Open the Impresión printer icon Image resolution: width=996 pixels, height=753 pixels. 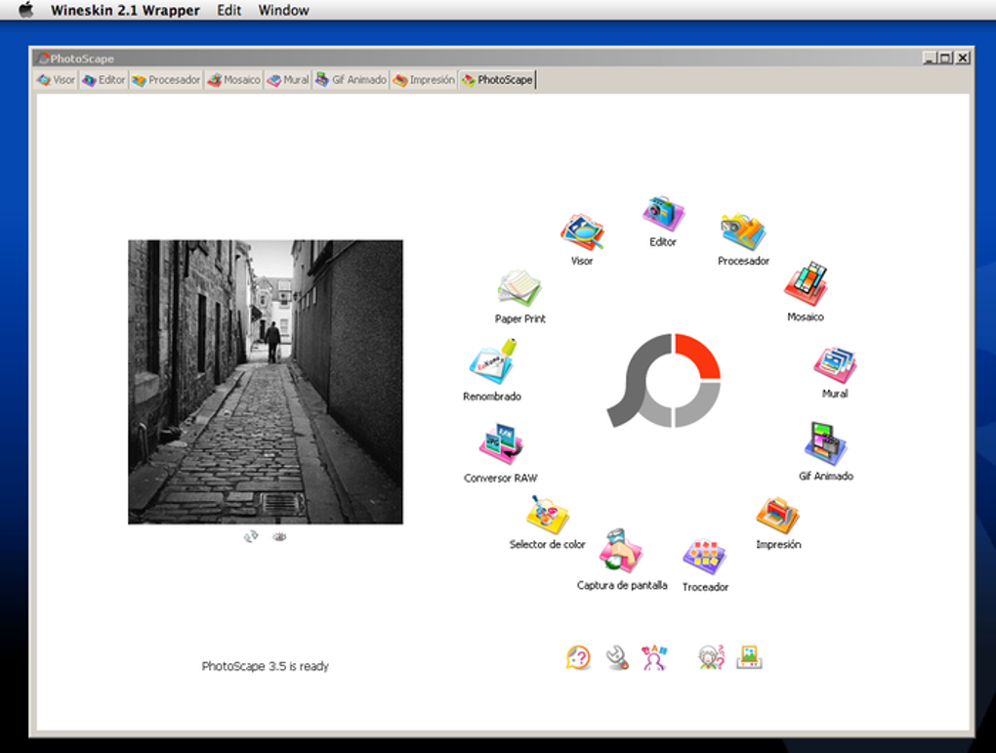coord(777,516)
